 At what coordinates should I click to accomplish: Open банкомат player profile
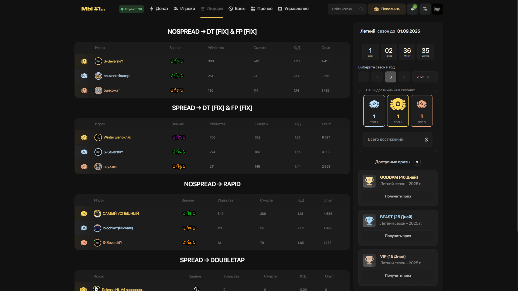click(112, 90)
